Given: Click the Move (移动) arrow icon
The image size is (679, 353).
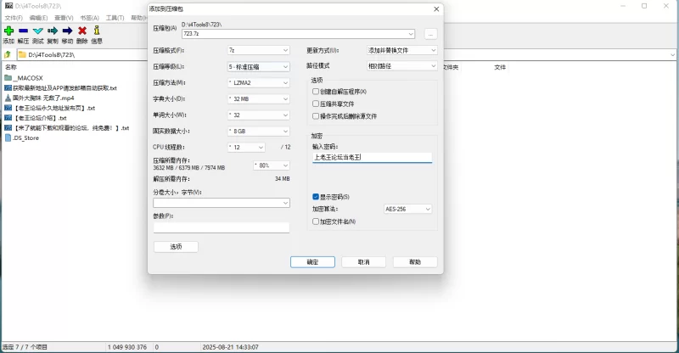Looking at the screenshot, I should (x=68, y=31).
